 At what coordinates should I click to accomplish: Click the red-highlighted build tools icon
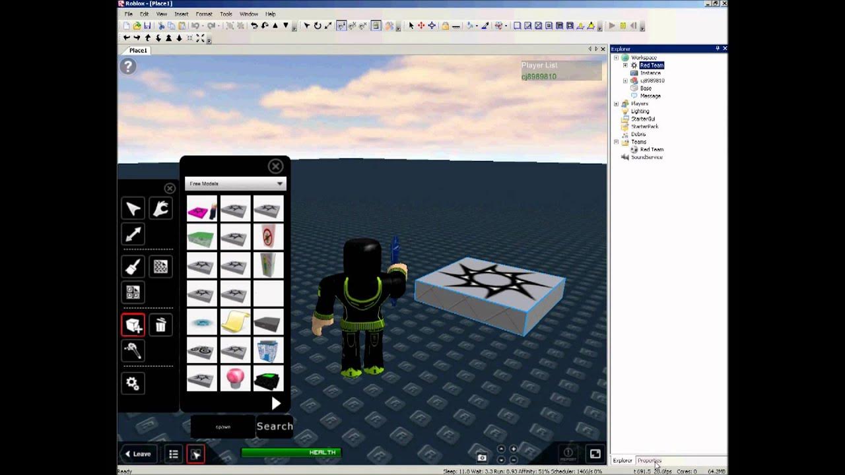click(x=196, y=454)
